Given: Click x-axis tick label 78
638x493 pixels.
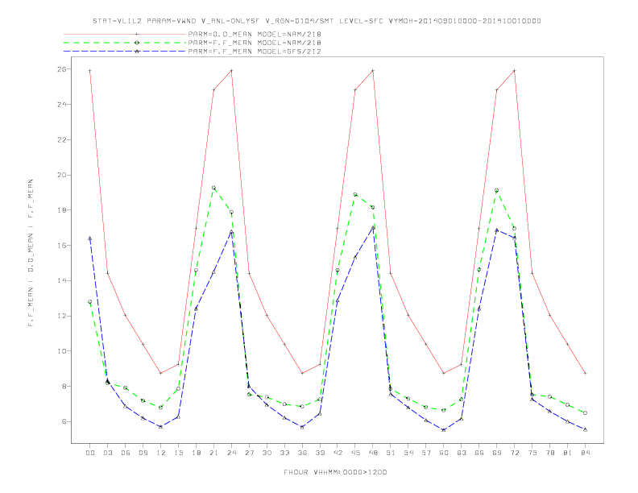Looking at the screenshot, I should coord(549,453).
